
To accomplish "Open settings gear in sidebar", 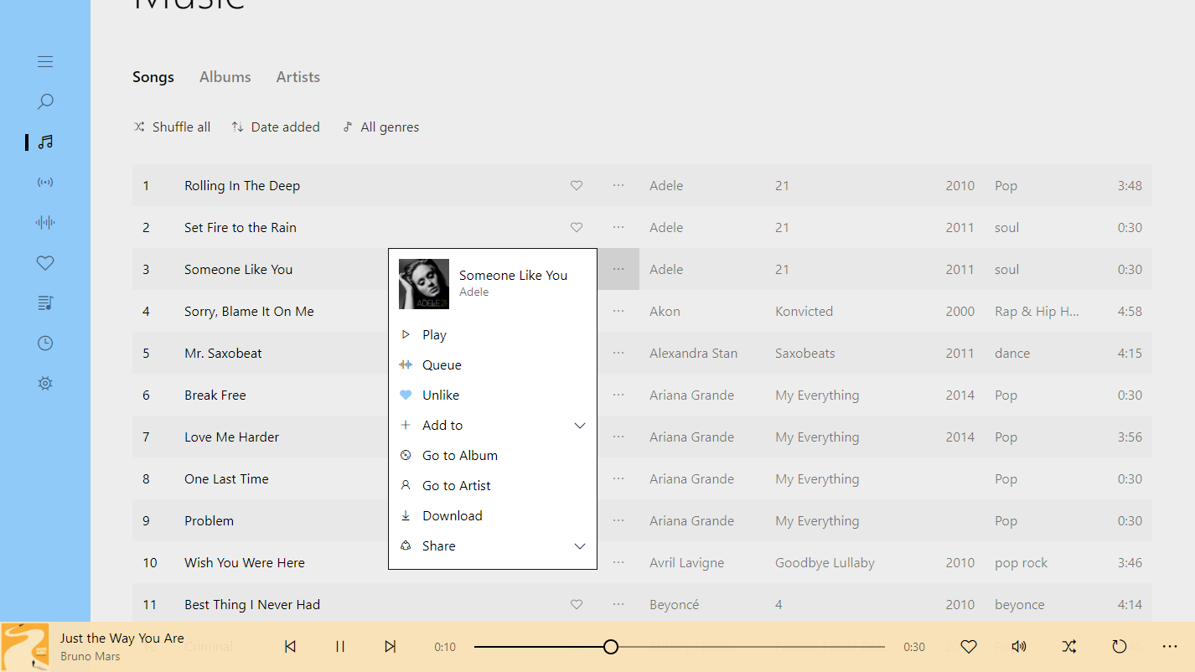I will (45, 383).
